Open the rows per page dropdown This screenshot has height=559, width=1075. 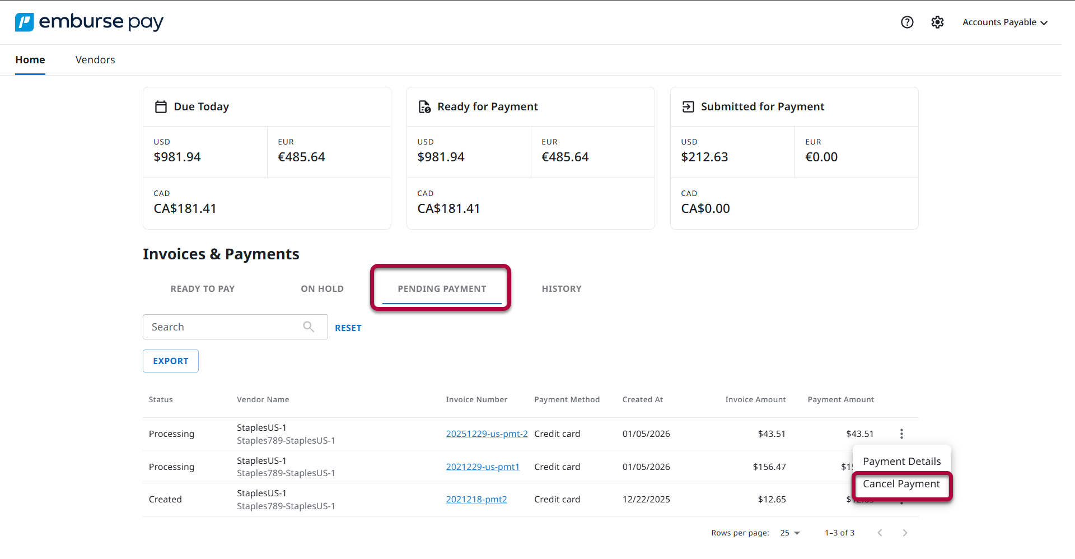(789, 533)
